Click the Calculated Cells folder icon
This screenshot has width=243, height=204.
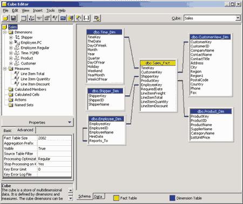click(x=11, y=95)
